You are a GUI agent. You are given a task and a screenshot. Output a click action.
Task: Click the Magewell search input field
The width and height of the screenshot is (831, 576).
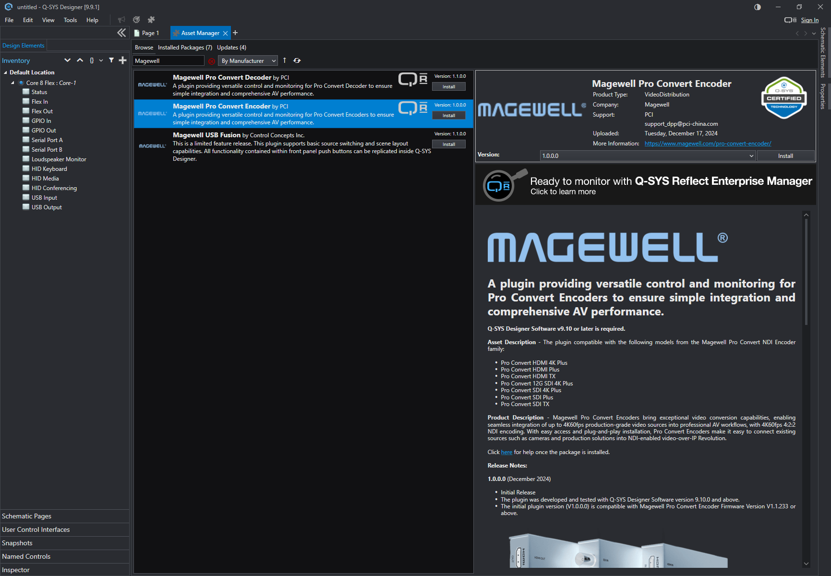coord(168,61)
